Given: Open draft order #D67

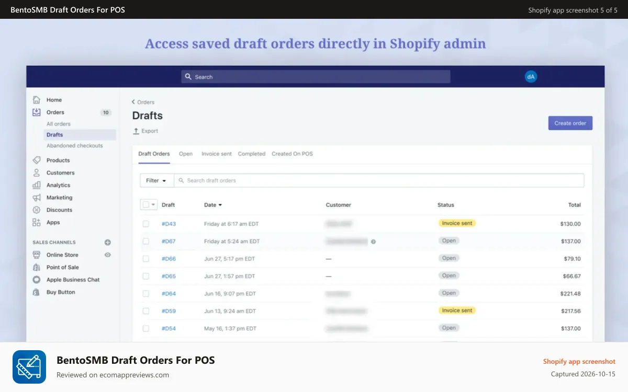Looking at the screenshot, I should 169,241.
